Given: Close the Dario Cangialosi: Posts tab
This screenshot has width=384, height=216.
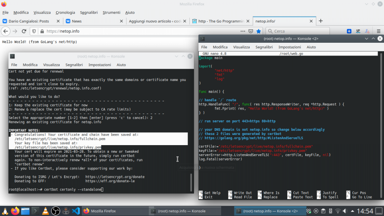Looking at the screenshot, I should 58,21.
